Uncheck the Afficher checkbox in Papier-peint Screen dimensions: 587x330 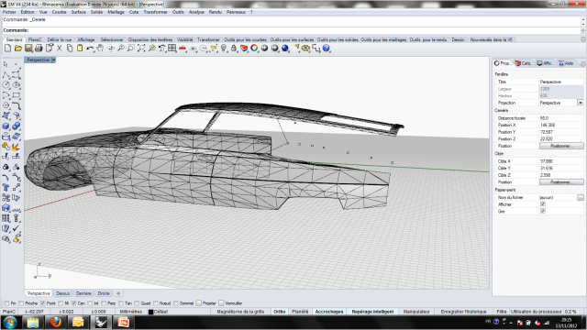click(x=543, y=204)
